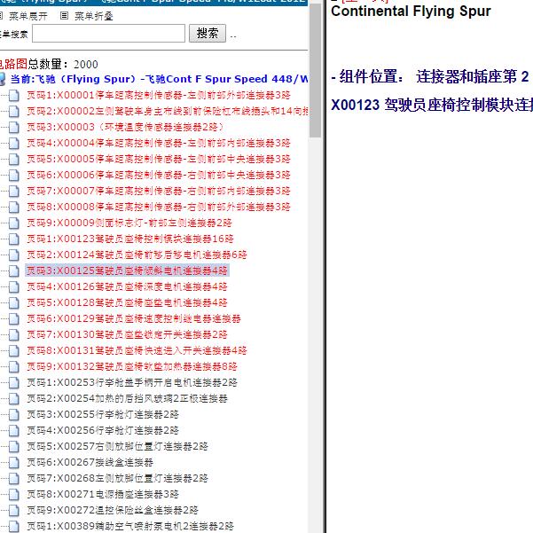Open the root node 当前:飞驰 (Flying Spur)
Viewport: 533px width, 533px height.
coord(160,79)
